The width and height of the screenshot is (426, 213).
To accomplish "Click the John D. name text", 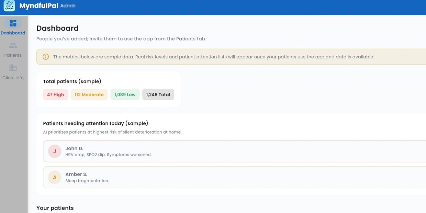I will (74, 148).
